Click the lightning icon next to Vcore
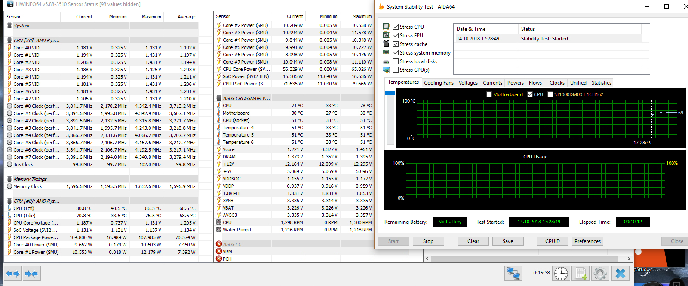 point(219,149)
